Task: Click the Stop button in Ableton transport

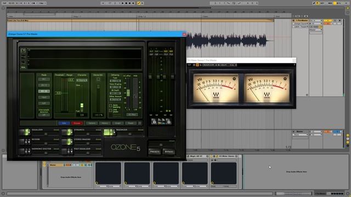Action: pyautogui.click(x=126, y=3)
